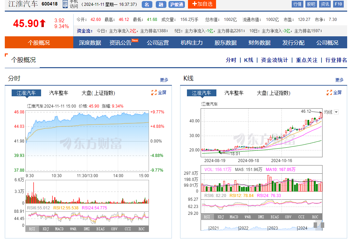Select DMI indicator under 分时 chart
Screen dimensions: 353x246
(x=87, y=229)
